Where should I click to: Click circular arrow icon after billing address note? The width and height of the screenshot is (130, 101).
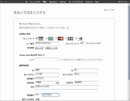(x=68, y=28)
